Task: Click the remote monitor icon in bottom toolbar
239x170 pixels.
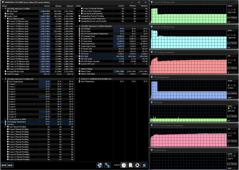Action: click(x=100, y=165)
